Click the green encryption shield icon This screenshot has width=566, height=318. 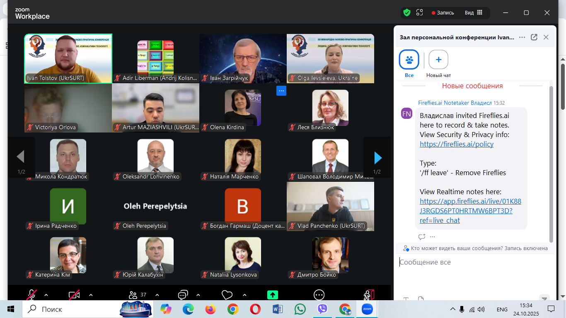[407, 12]
